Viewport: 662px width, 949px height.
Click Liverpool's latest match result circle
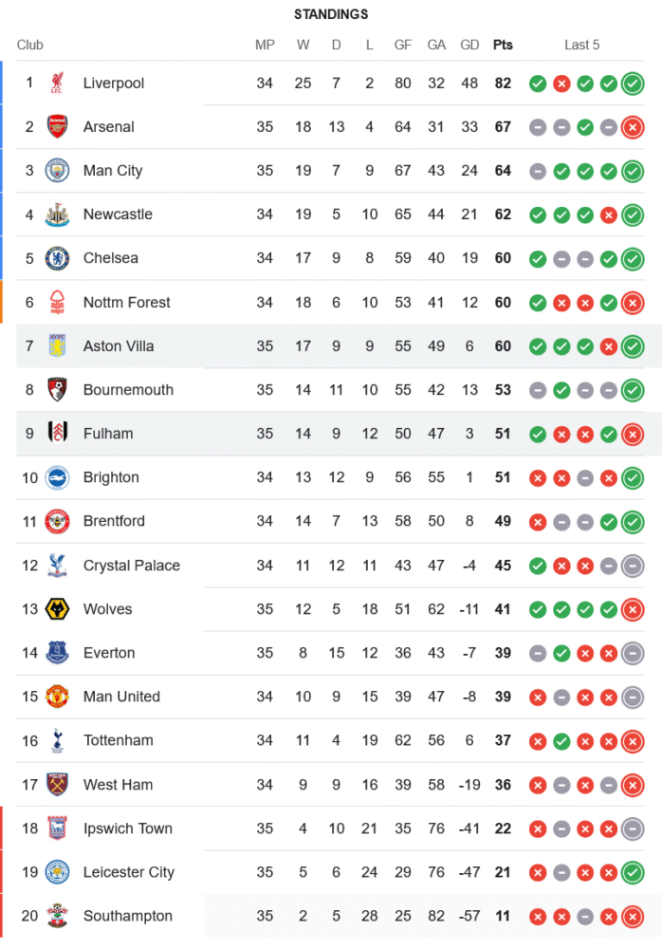633,84
